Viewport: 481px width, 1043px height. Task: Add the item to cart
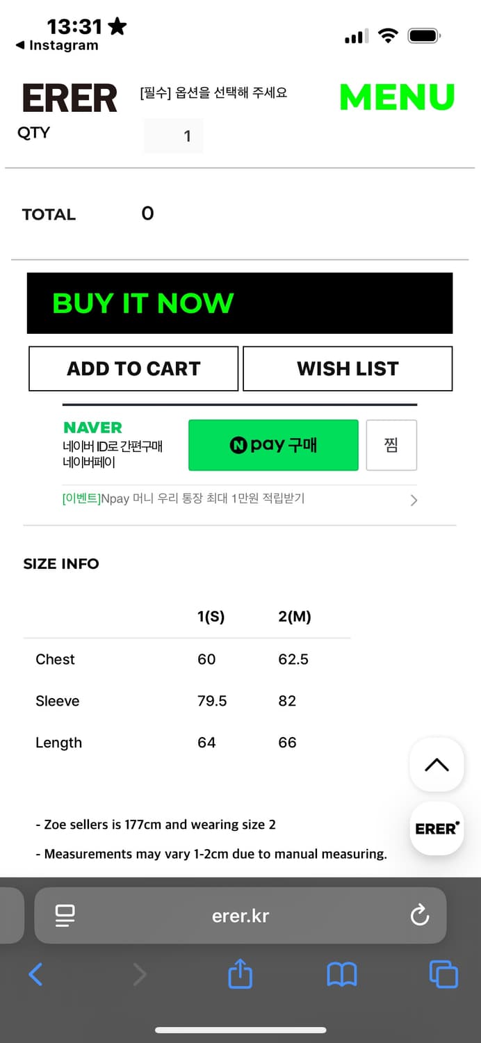coord(133,369)
